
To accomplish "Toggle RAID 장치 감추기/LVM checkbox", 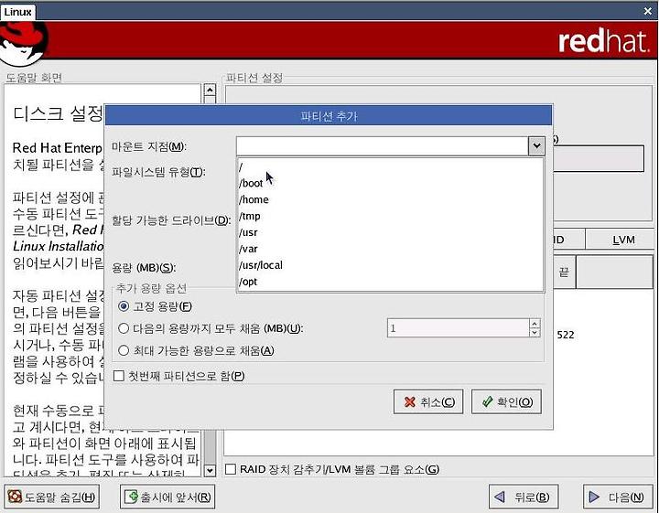I will pos(231,469).
